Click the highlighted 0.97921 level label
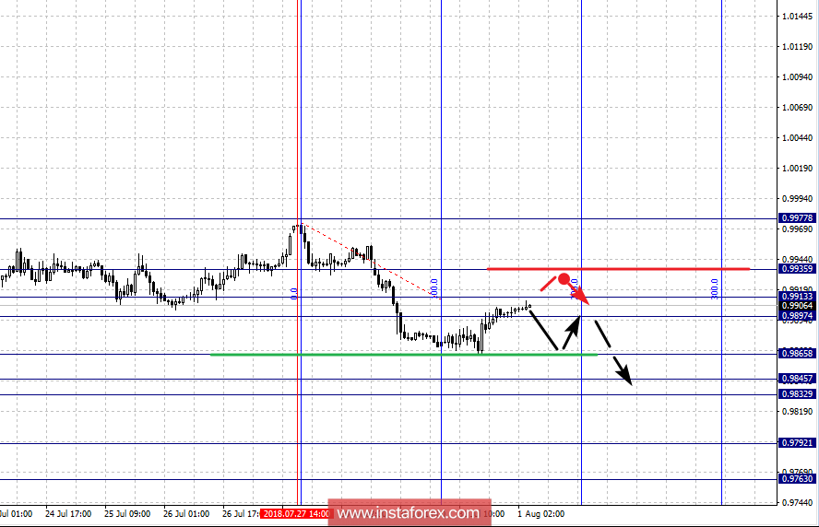This screenshot has width=819, height=527. 797,442
